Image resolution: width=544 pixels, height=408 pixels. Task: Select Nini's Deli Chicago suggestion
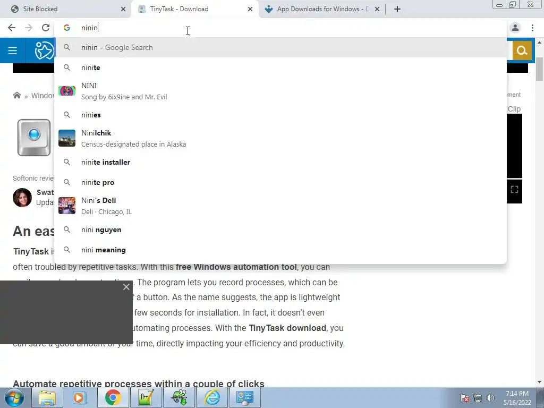[280, 206]
